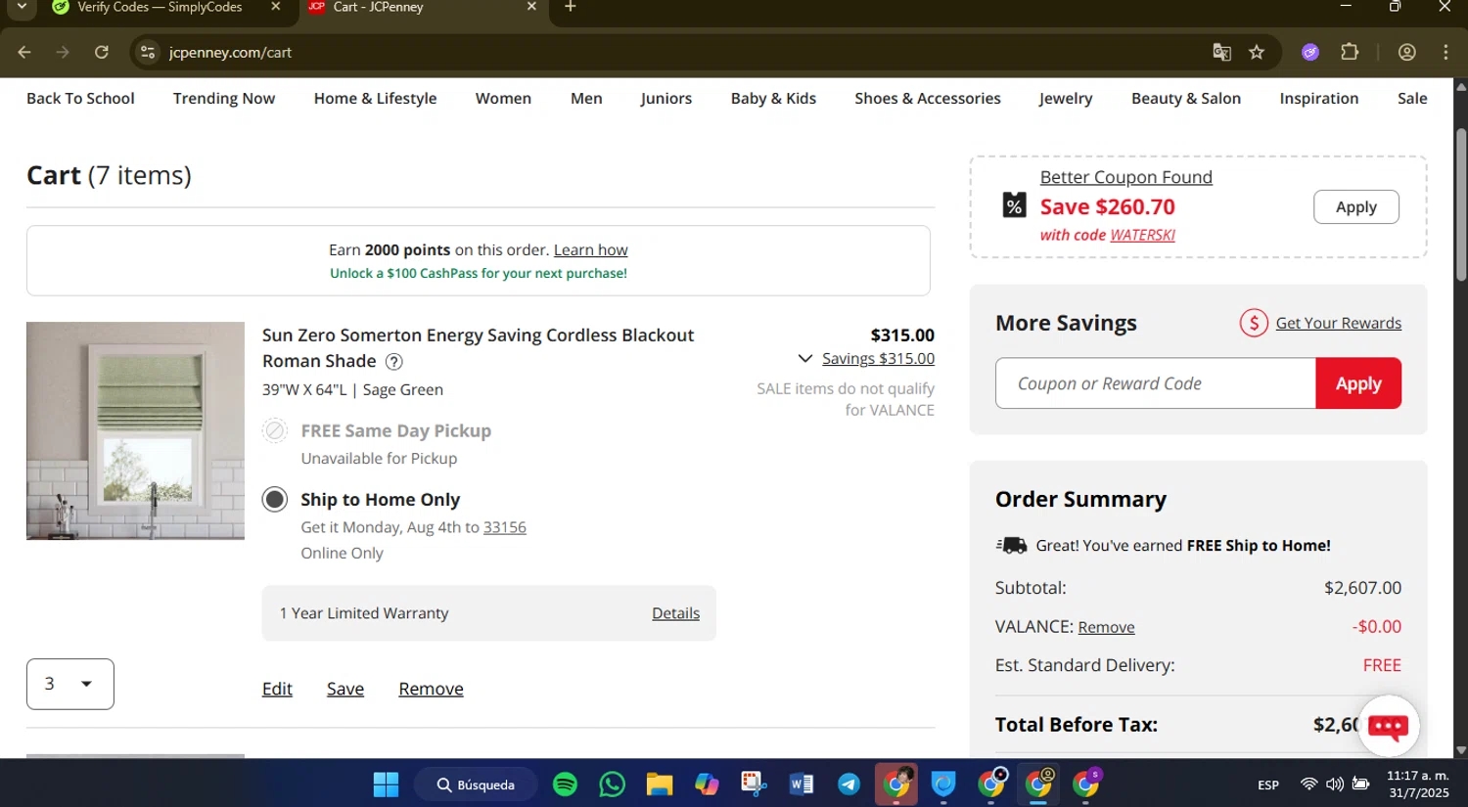Remove the Roman Shade from cart
Image resolution: width=1468 pixels, height=807 pixels.
pyautogui.click(x=431, y=690)
